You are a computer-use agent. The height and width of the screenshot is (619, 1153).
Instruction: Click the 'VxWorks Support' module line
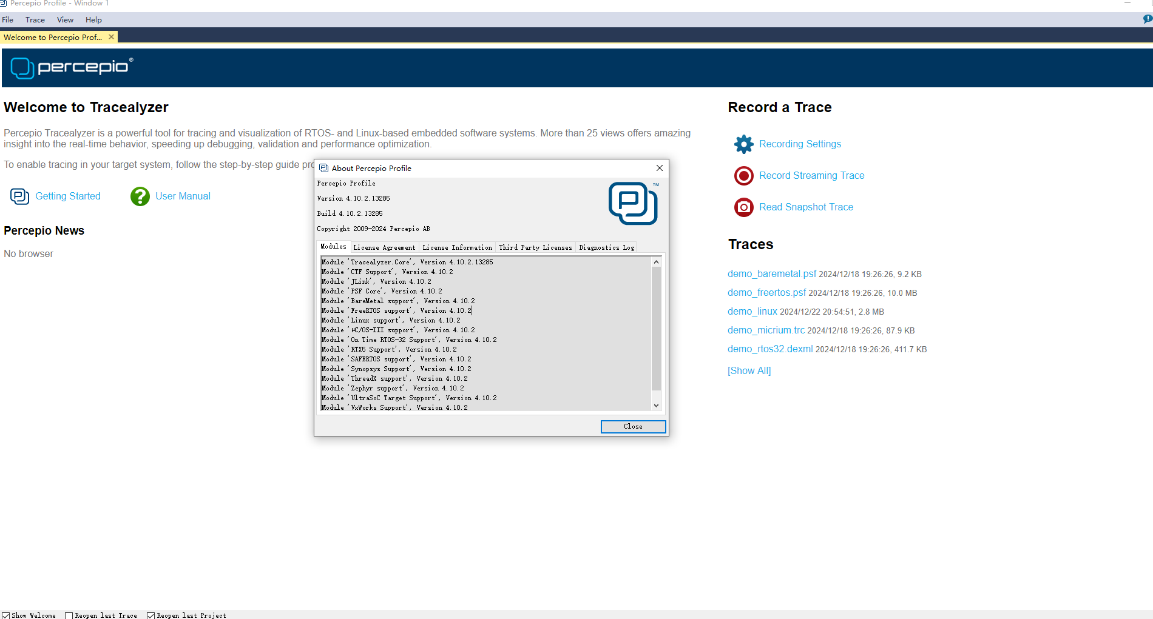click(x=394, y=407)
